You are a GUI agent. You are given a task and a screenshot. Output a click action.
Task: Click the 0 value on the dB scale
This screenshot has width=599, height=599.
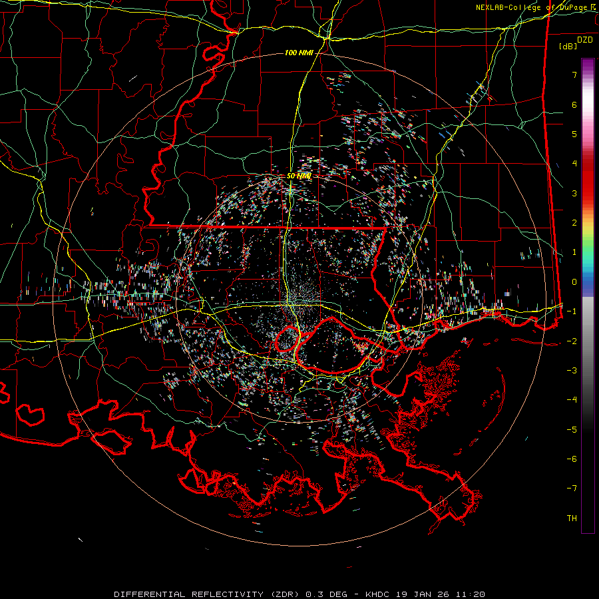(x=574, y=282)
